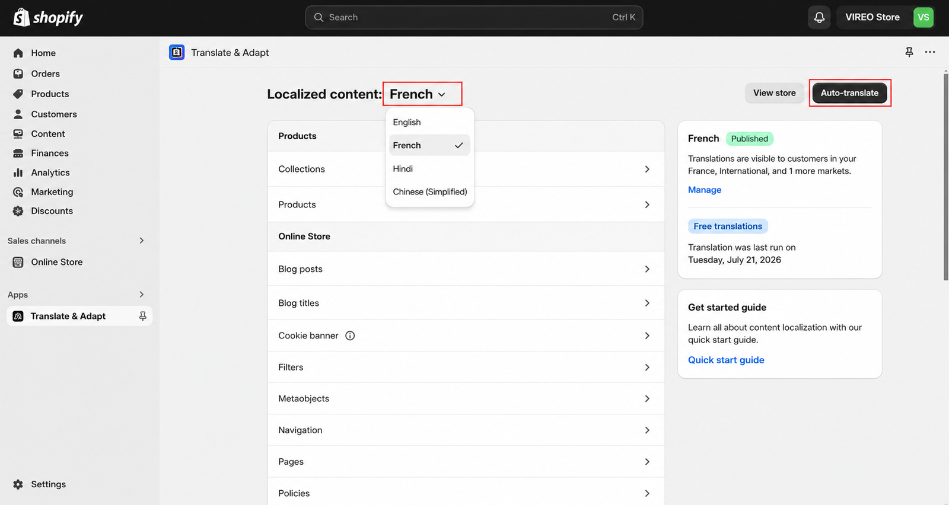Click the View store button

(x=774, y=93)
